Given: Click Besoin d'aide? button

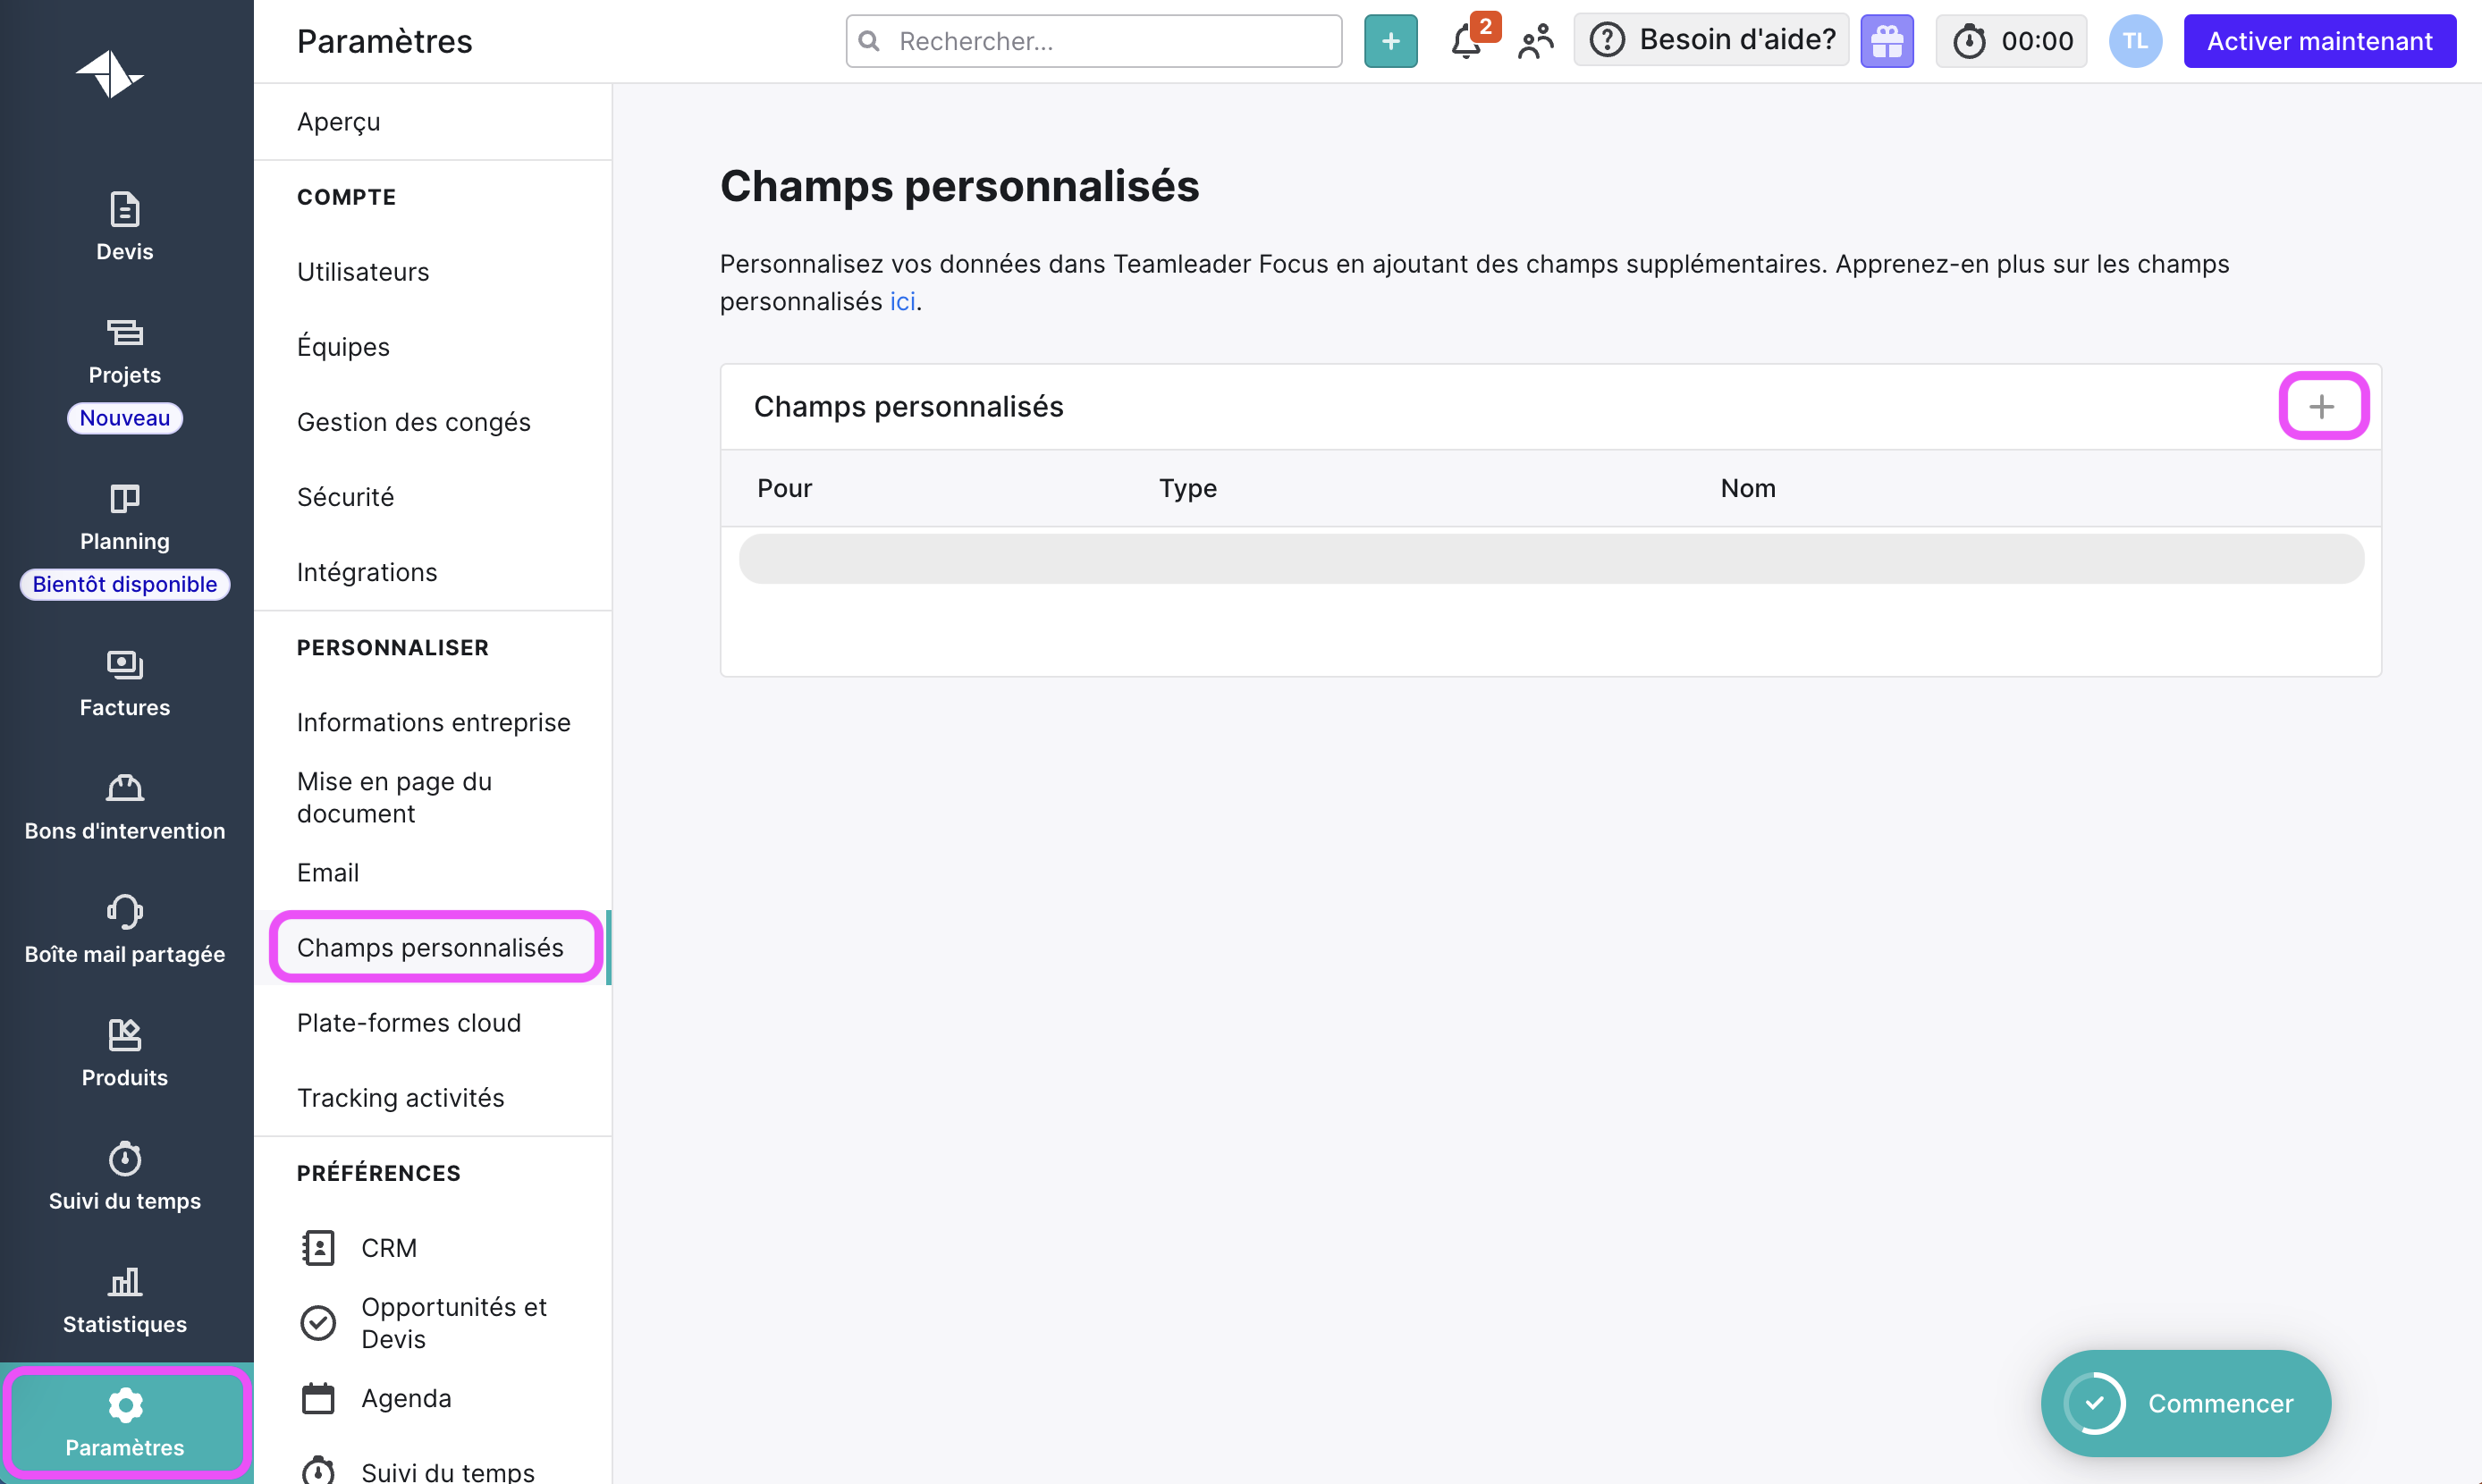Looking at the screenshot, I should click(1711, 41).
